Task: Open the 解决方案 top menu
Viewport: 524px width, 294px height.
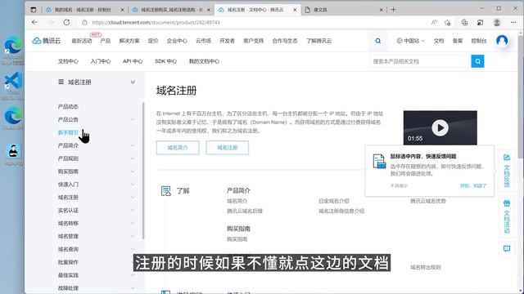Action: click(129, 41)
